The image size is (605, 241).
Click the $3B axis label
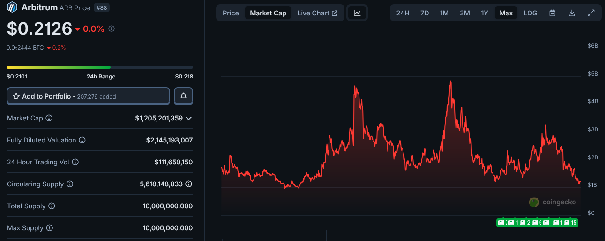point(592,129)
